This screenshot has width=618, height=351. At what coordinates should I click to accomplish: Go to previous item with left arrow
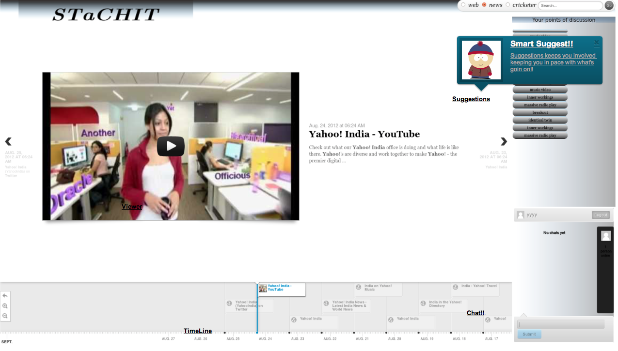point(8,141)
